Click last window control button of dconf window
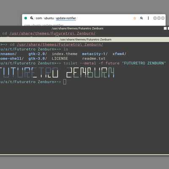Screen dimensions: 169x169 [163, 18]
